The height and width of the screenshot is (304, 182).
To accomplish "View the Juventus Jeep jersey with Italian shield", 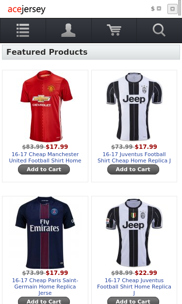I will (134, 233).
